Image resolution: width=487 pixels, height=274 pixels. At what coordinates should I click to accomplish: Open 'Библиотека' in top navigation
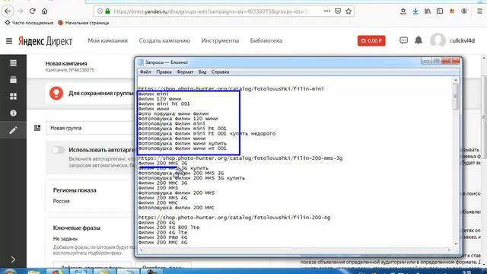click(x=266, y=40)
